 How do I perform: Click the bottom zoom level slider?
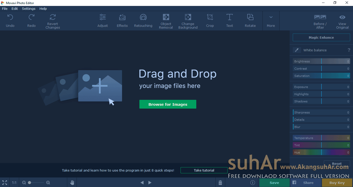click(x=36, y=183)
